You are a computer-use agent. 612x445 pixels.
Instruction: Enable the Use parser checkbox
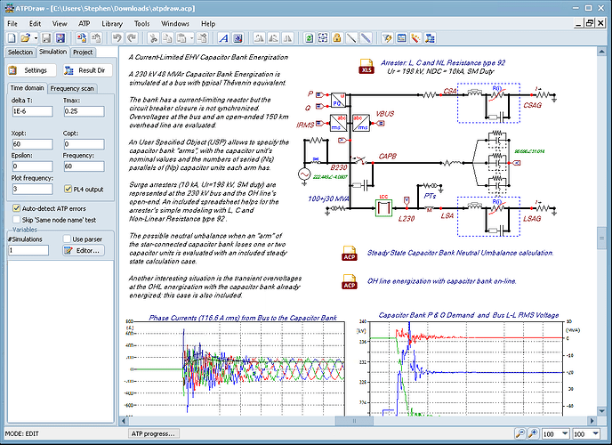(67, 239)
